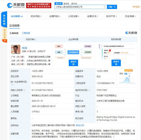The width and height of the screenshot is (141, 140).
Task: Click the legal representative's photo thumbnail
Action: pyautogui.click(x=16, y=49)
